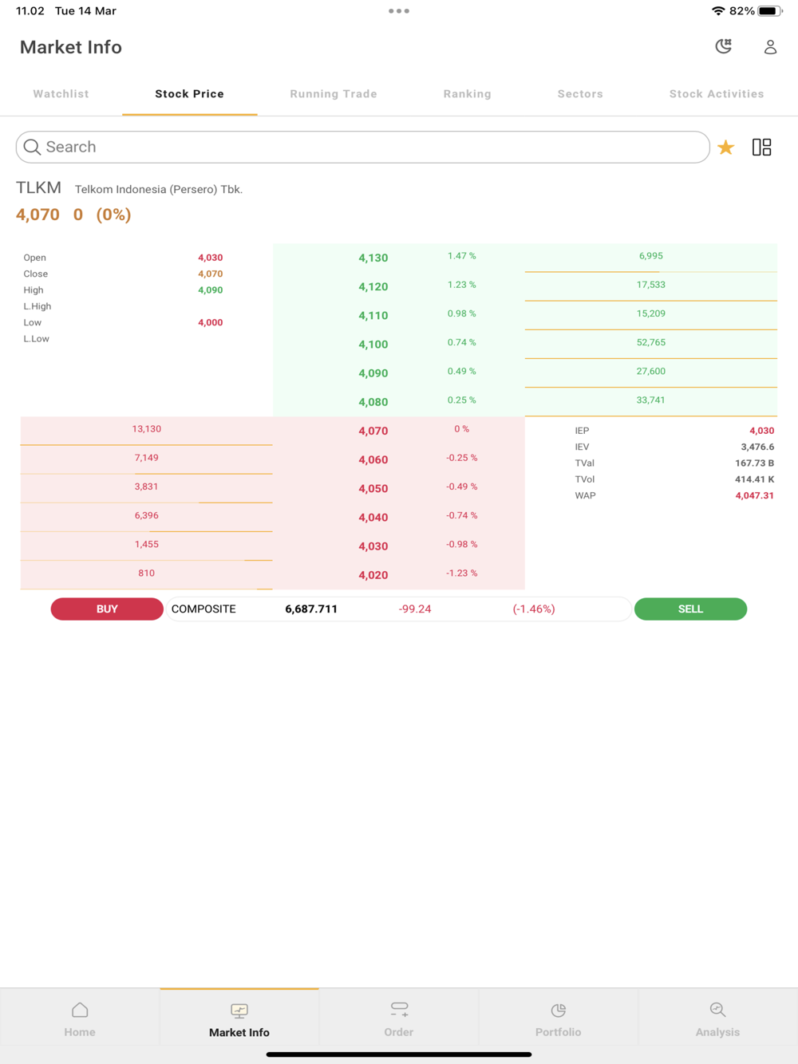
Task: Open the Order icon in the bottom bar
Action: [x=399, y=1010]
